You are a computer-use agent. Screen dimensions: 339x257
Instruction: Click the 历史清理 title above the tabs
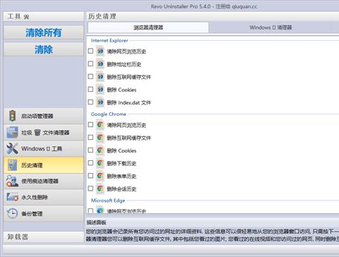tap(102, 16)
